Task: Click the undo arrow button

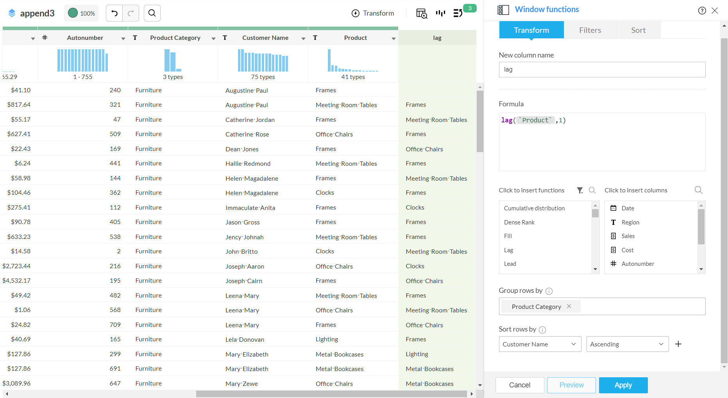Action: click(x=114, y=13)
